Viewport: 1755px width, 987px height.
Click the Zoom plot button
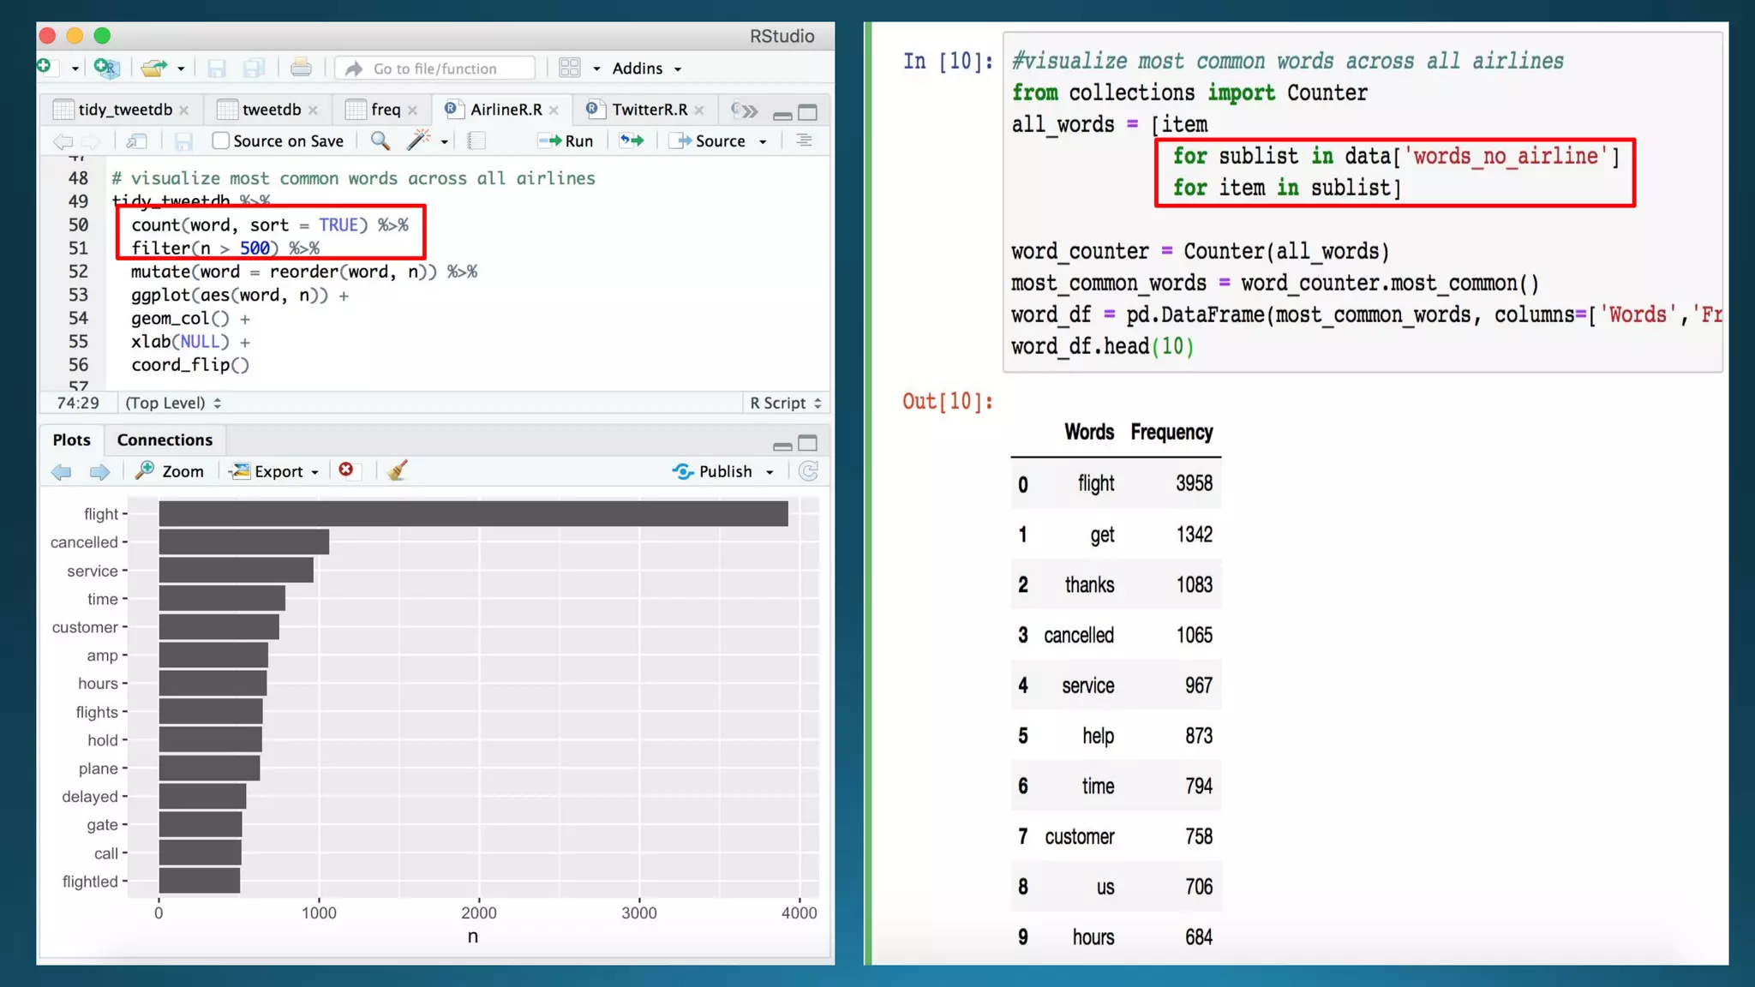pos(171,471)
